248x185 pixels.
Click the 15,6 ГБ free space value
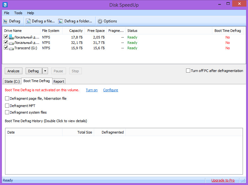[x=99, y=48]
